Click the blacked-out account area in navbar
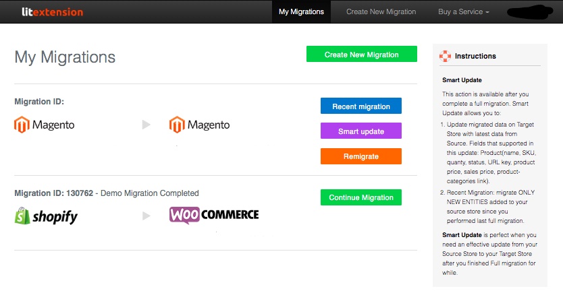 [x=530, y=12]
